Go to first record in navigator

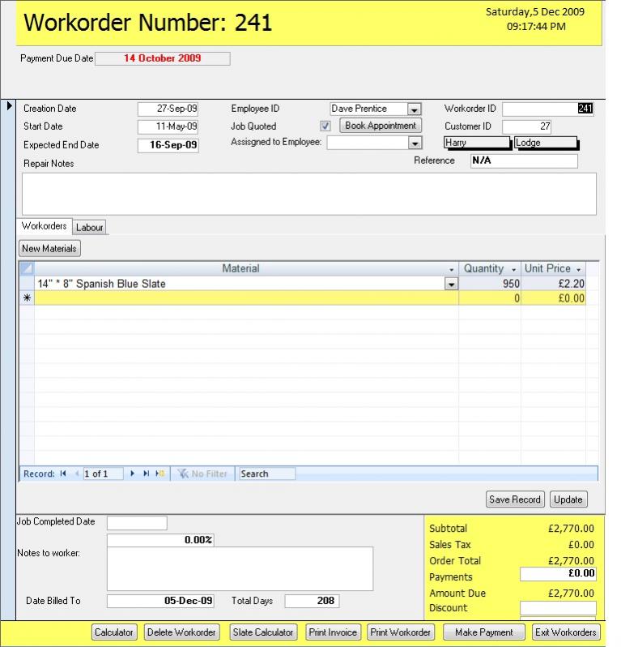63,473
